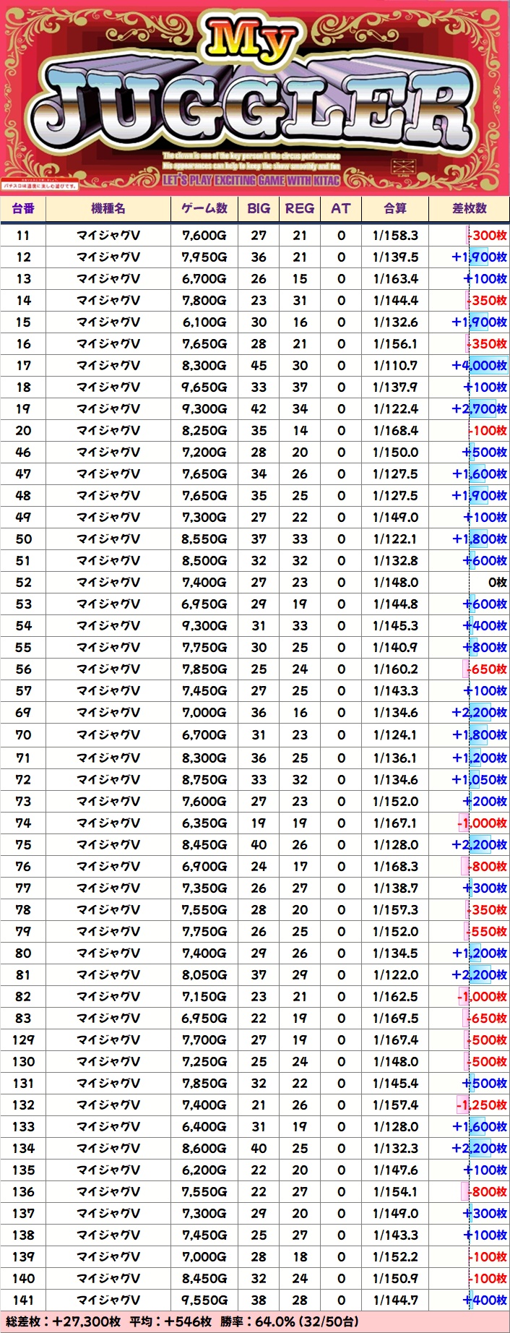Click the 9,550G game count
The width and height of the screenshot is (510, 1333).
click(204, 1300)
